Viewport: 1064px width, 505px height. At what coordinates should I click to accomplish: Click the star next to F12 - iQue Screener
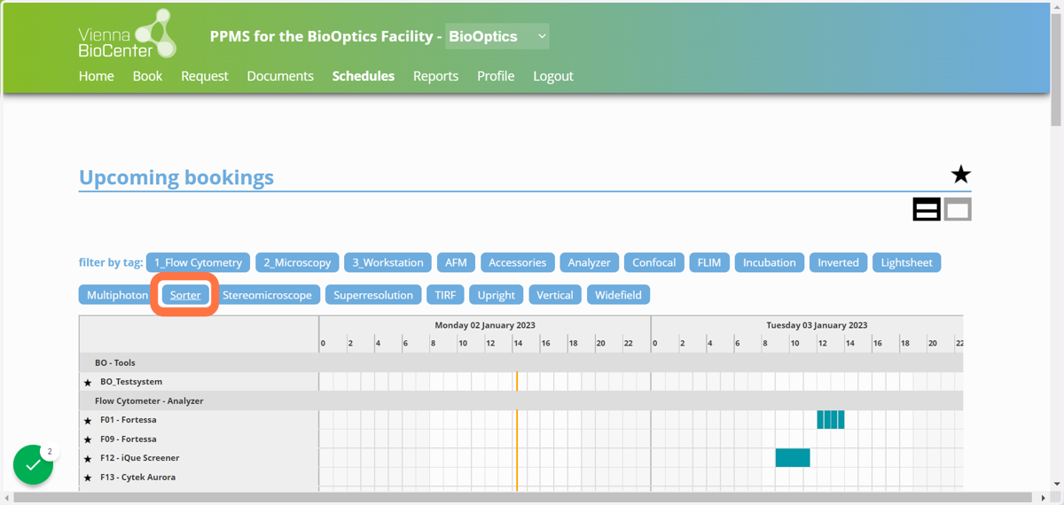[x=88, y=459]
